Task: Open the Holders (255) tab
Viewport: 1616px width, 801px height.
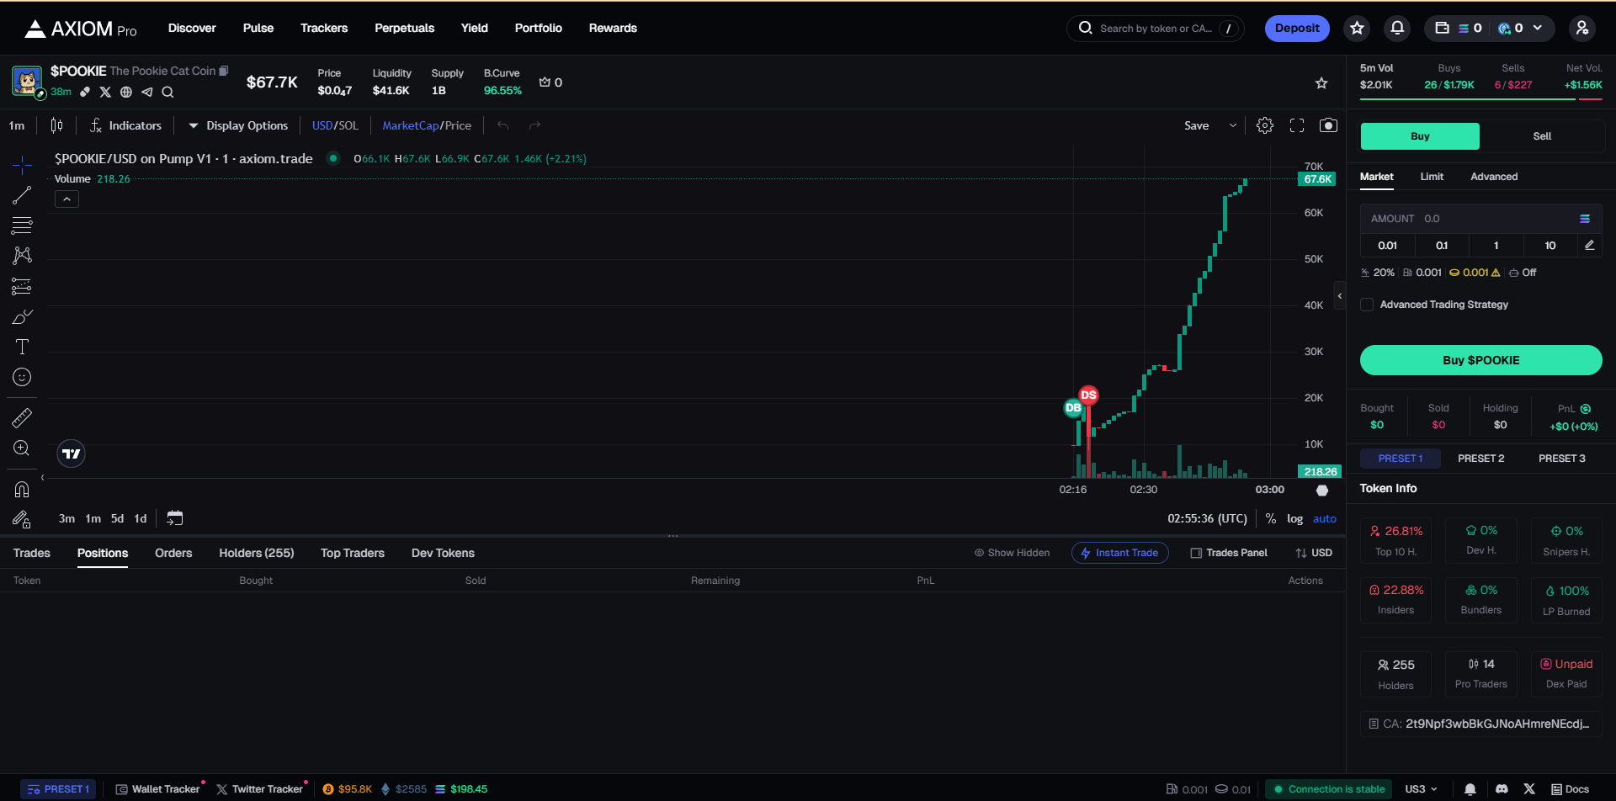Action: 257,553
